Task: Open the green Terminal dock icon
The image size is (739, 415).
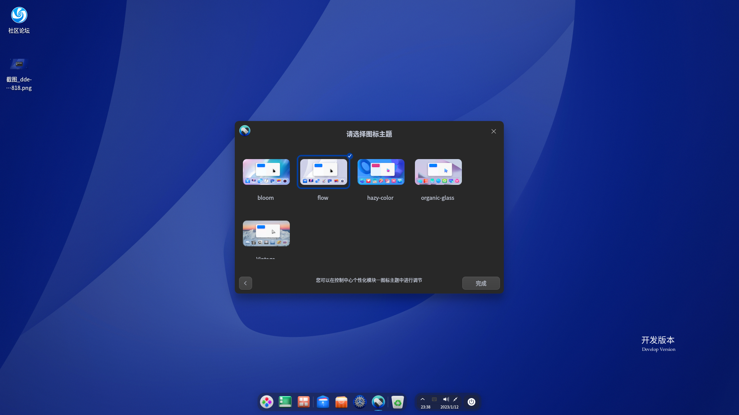Action: (285, 402)
